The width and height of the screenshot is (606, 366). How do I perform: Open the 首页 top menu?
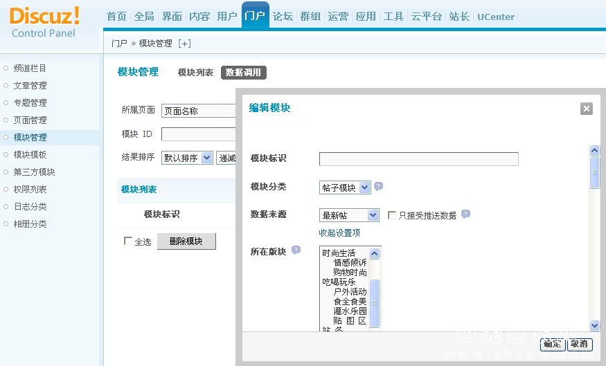coord(117,17)
